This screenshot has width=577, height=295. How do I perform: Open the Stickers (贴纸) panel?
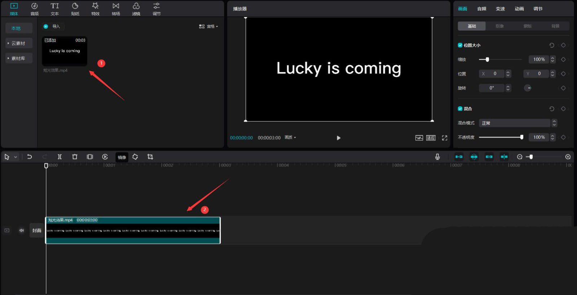pyautogui.click(x=75, y=9)
